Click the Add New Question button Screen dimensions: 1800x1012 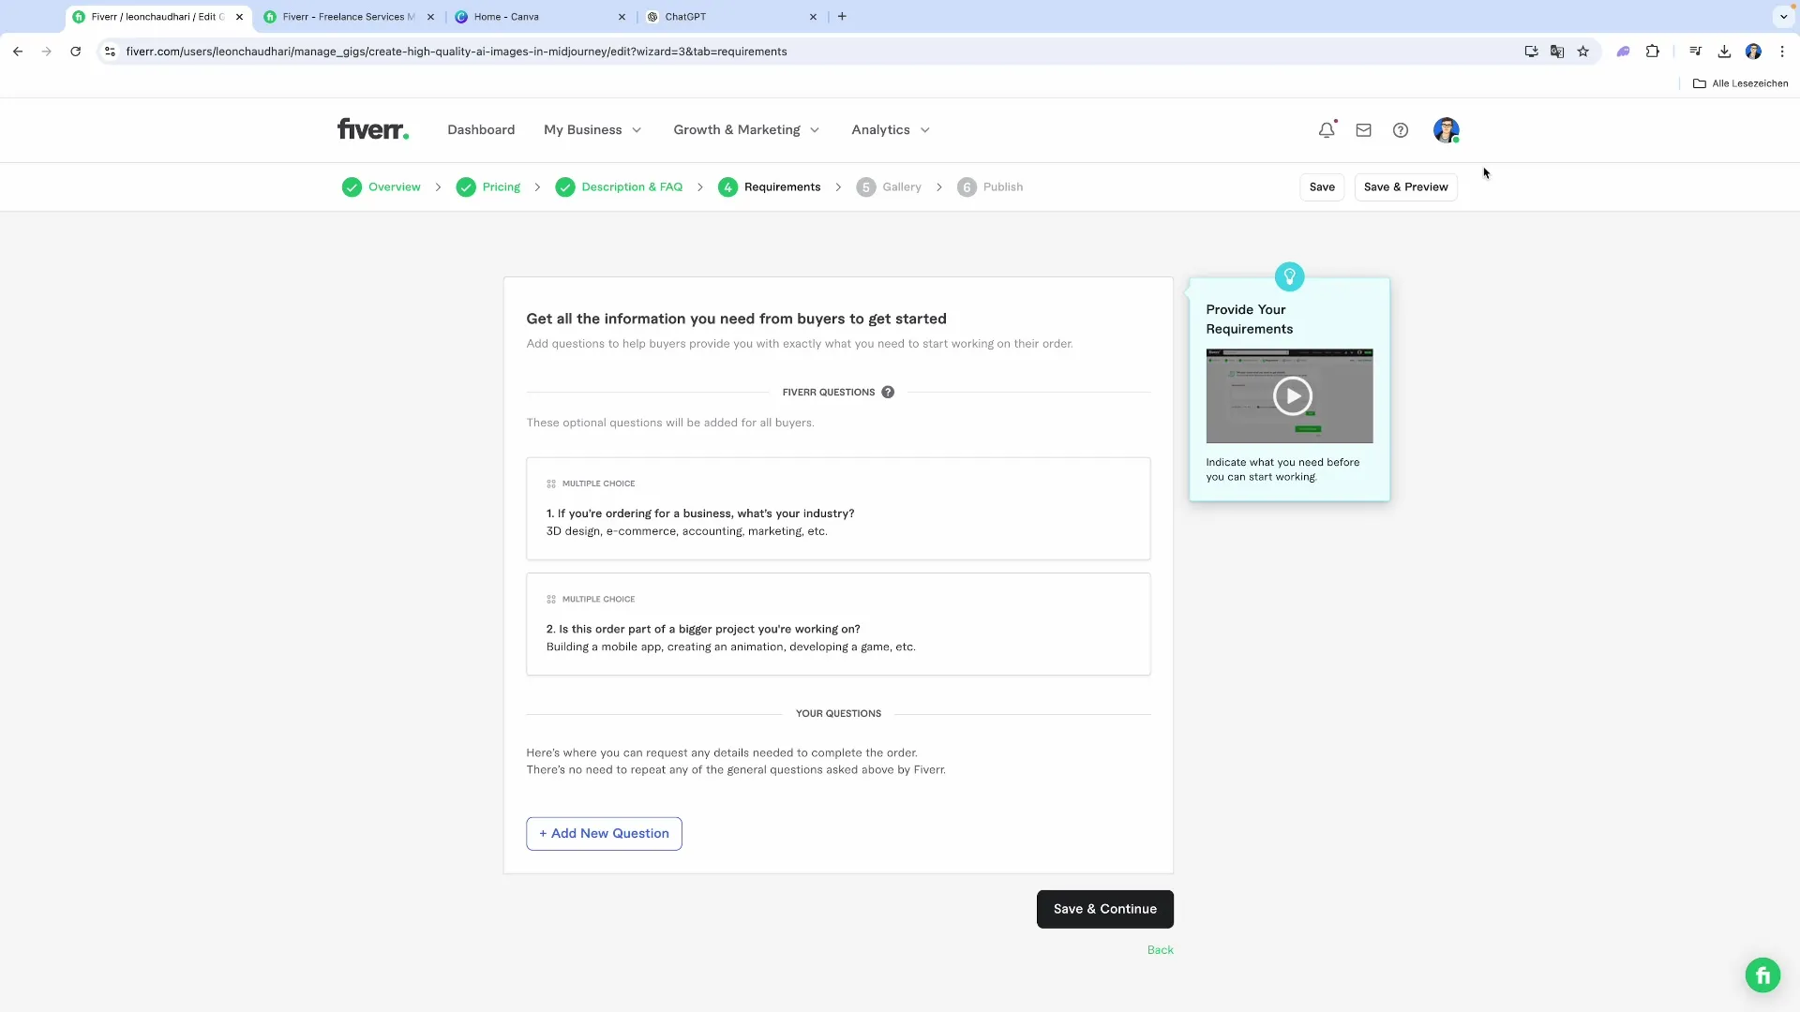click(604, 833)
